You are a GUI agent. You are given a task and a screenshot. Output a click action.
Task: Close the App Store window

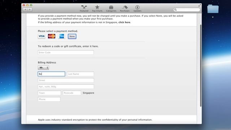click(24, 5)
